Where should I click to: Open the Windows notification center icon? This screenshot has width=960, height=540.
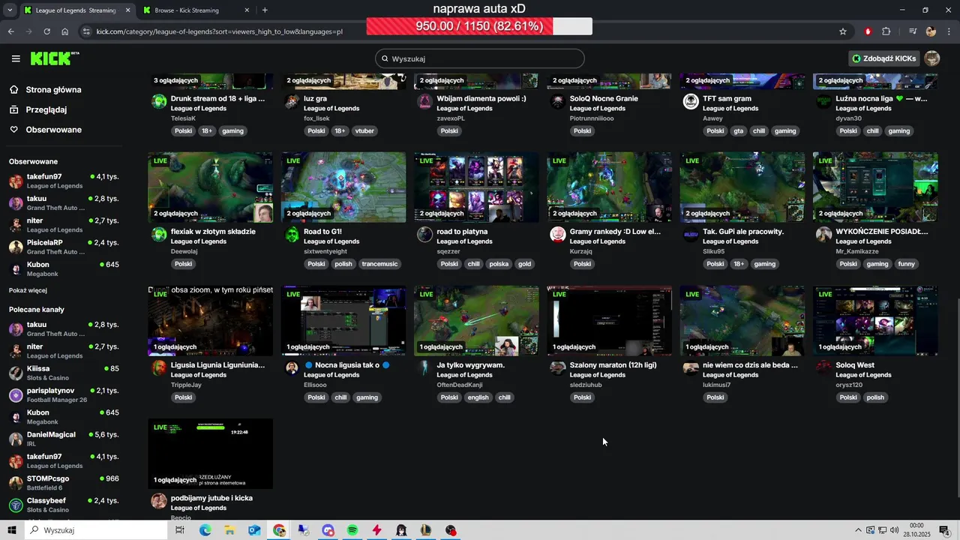944,530
